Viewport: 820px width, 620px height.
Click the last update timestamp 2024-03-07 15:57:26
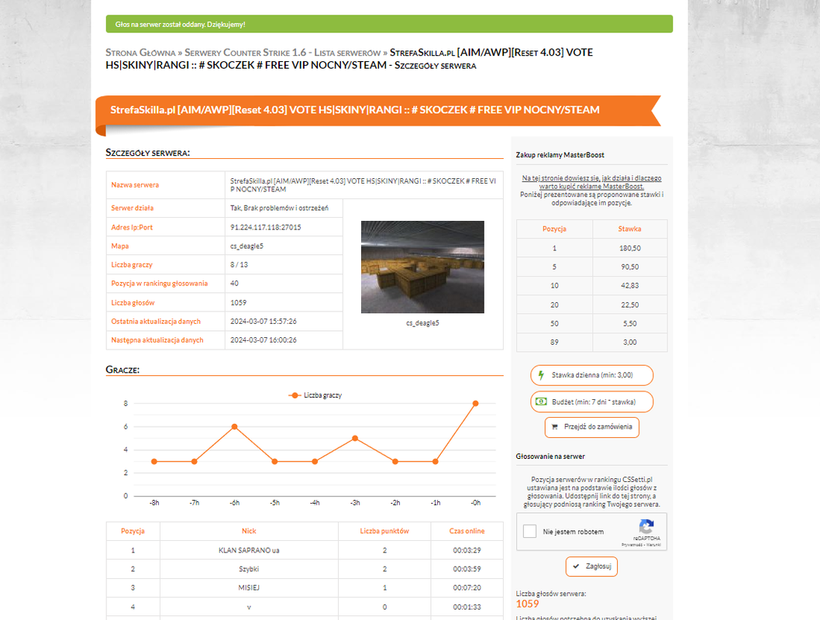[x=264, y=322]
